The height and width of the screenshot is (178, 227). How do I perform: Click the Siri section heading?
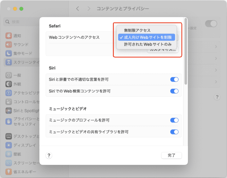(x=52, y=68)
